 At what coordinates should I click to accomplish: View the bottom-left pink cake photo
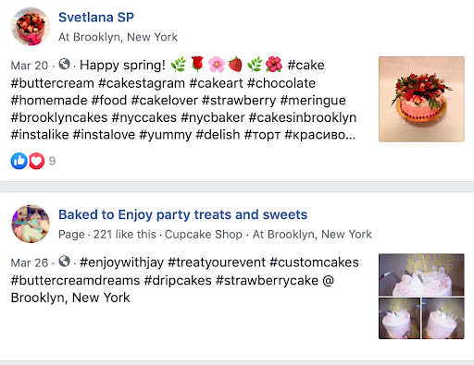tap(400, 319)
